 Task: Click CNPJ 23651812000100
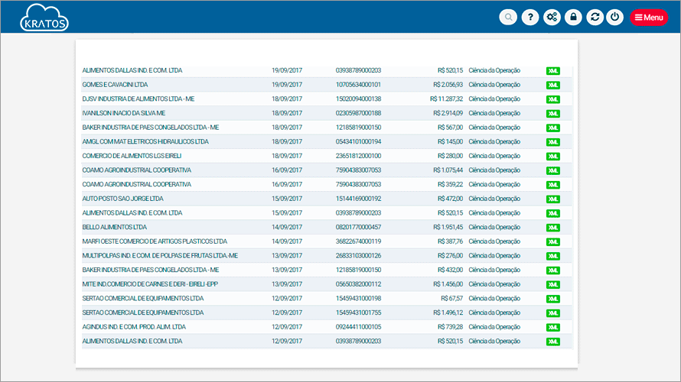click(x=358, y=156)
